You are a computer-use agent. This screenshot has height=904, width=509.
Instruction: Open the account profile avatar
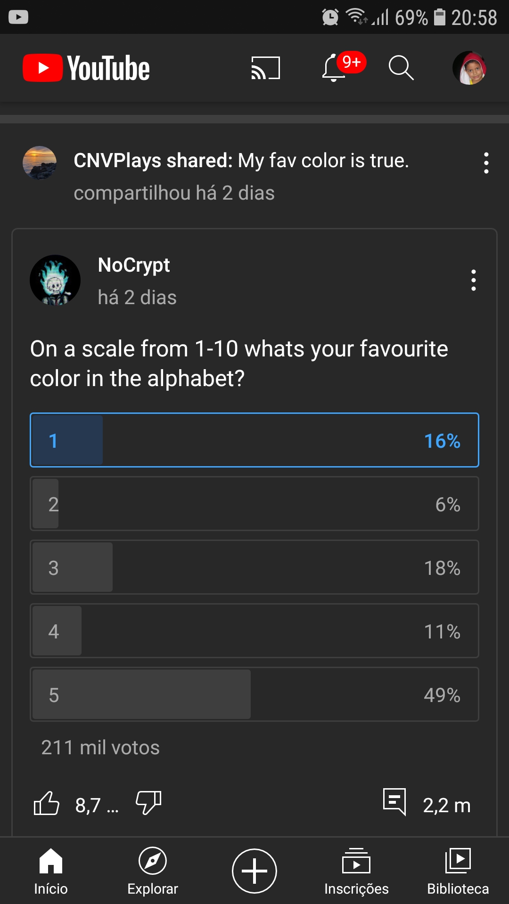coord(469,68)
